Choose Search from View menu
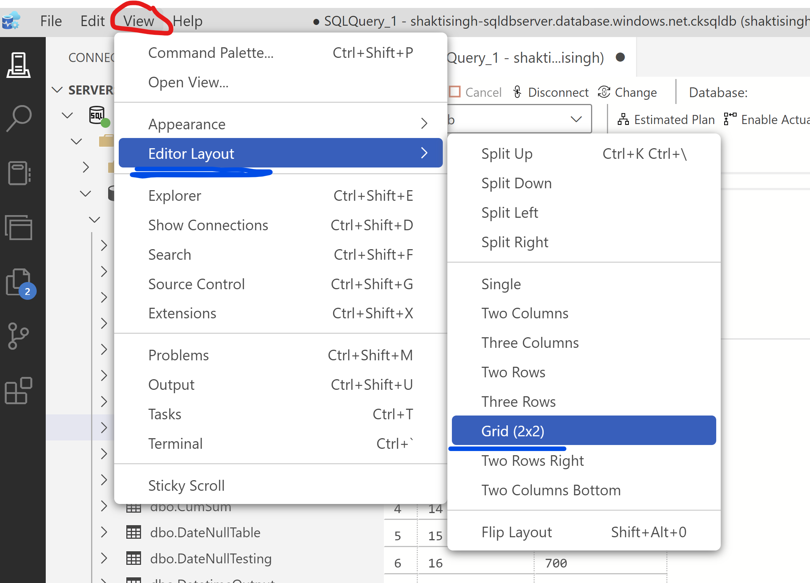Image resolution: width=810 pixels, height=583 pixels. (281, 255)
